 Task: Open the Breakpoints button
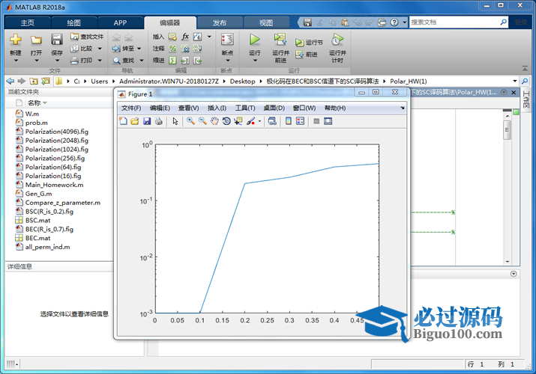[x=227, y=43]
